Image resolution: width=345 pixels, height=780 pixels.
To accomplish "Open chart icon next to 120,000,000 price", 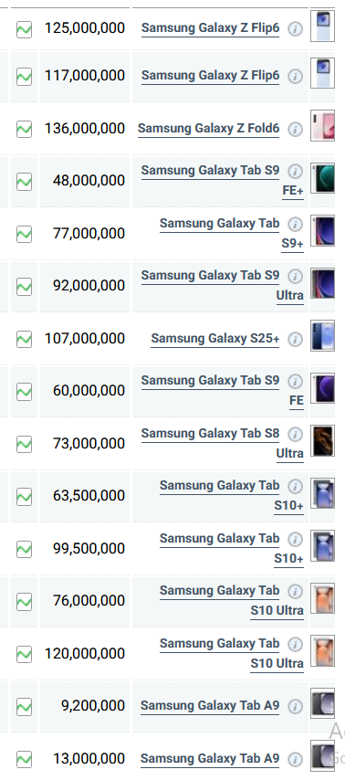I will (24, 654).
